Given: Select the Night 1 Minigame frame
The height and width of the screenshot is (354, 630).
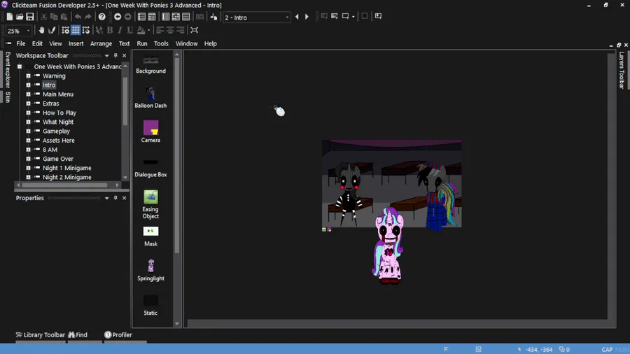Looking at the screenshot, I should [66, 168].
